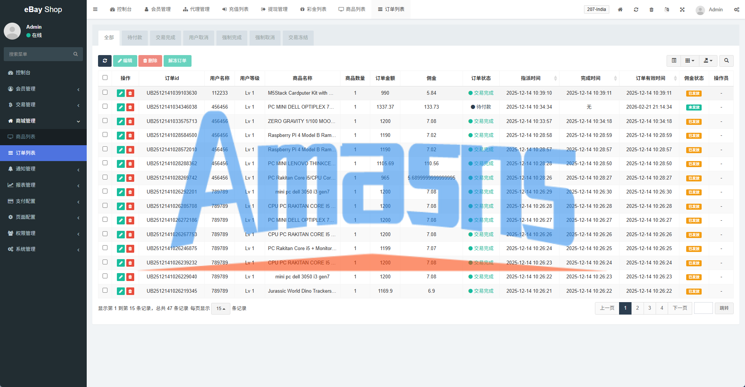Image resolution: width=745 pixels, height=387 pixels.
Task: Toggle fullscreen with the expand icon
Action: tap(682, 9)
